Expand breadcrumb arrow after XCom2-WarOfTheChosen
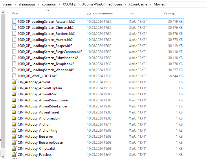 click(x=125, y=5)
